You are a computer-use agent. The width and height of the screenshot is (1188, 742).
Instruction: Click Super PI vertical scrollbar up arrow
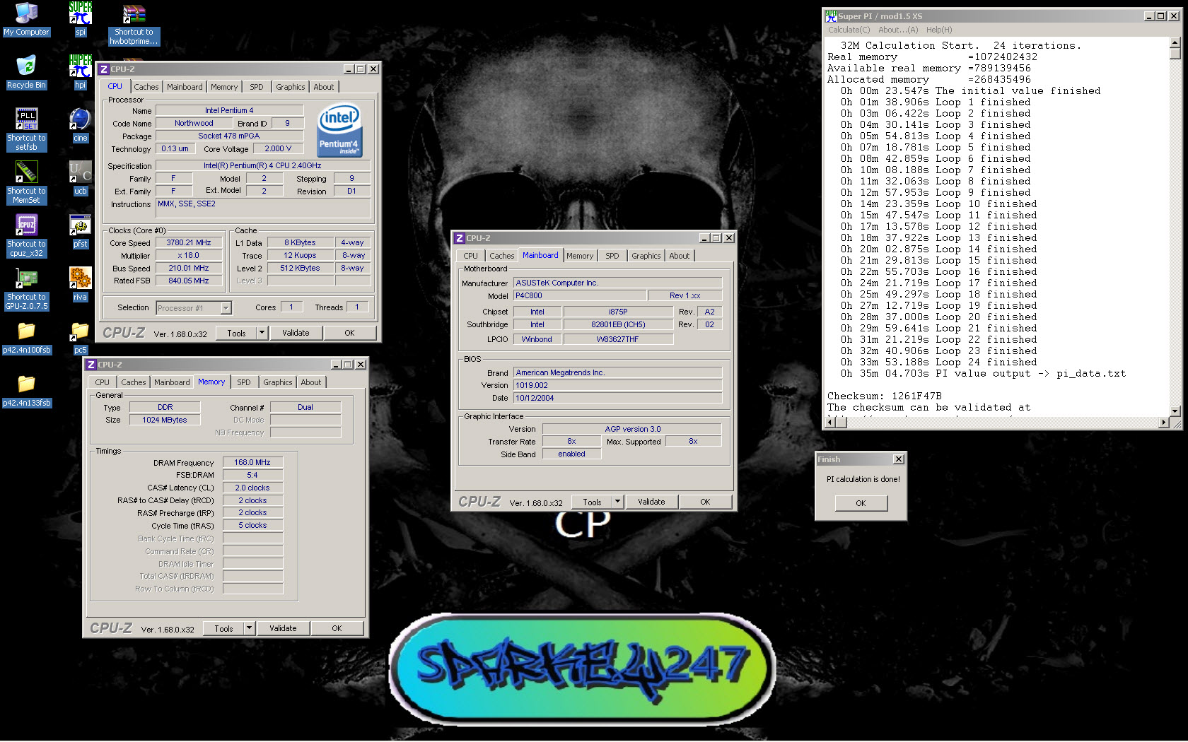(x=1175, y=42)
